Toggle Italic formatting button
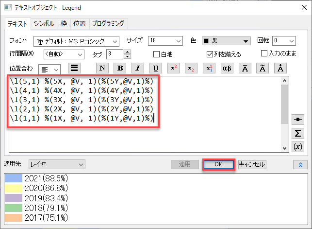 pyautogui.click(x=138, y=68)
